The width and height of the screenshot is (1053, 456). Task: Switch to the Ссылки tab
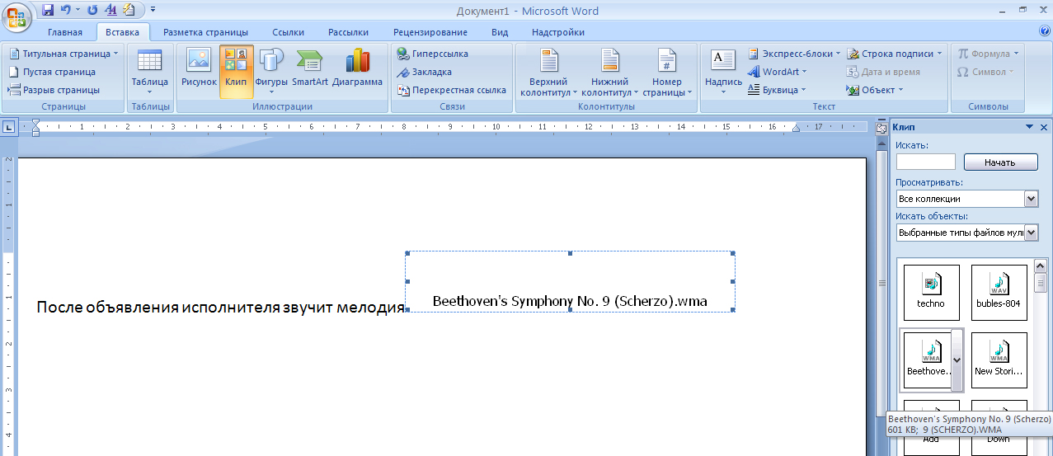(x=288, y=32)
